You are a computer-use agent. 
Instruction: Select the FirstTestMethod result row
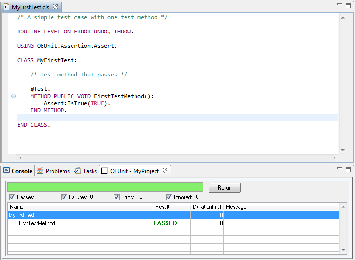[173, 223]
